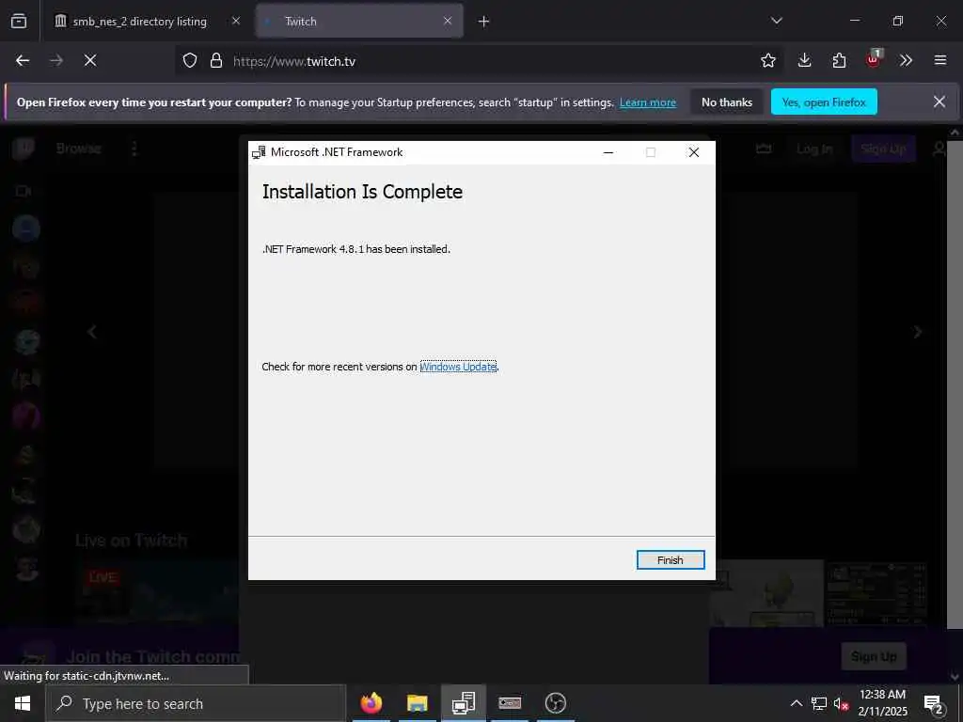Screen dimensions: 963x722
Task: Close the smb_nes_2 directory listing tab
Action: point(236,21)
